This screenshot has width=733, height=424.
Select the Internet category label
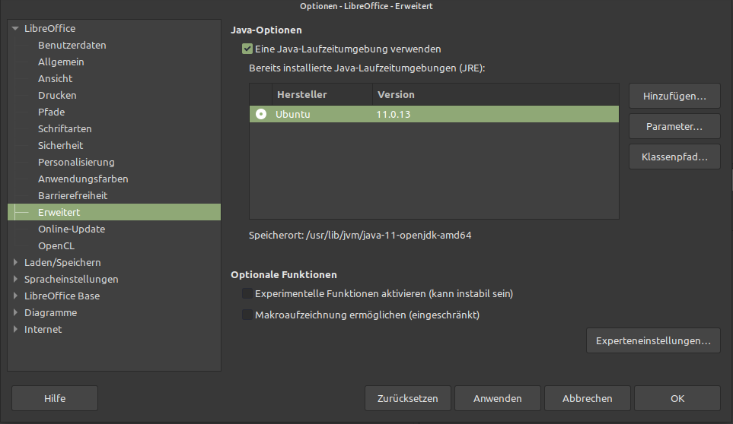[x=43, y=329]
